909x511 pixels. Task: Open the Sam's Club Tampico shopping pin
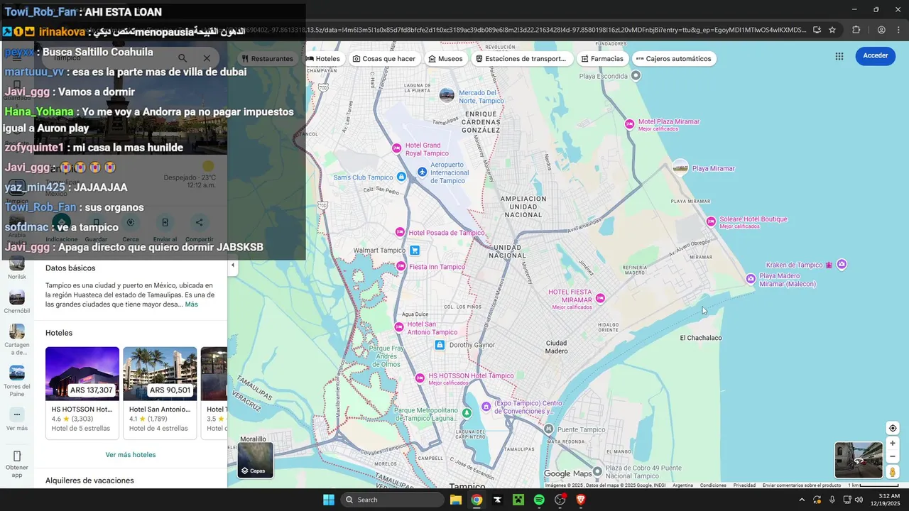(x=401, y=177)
